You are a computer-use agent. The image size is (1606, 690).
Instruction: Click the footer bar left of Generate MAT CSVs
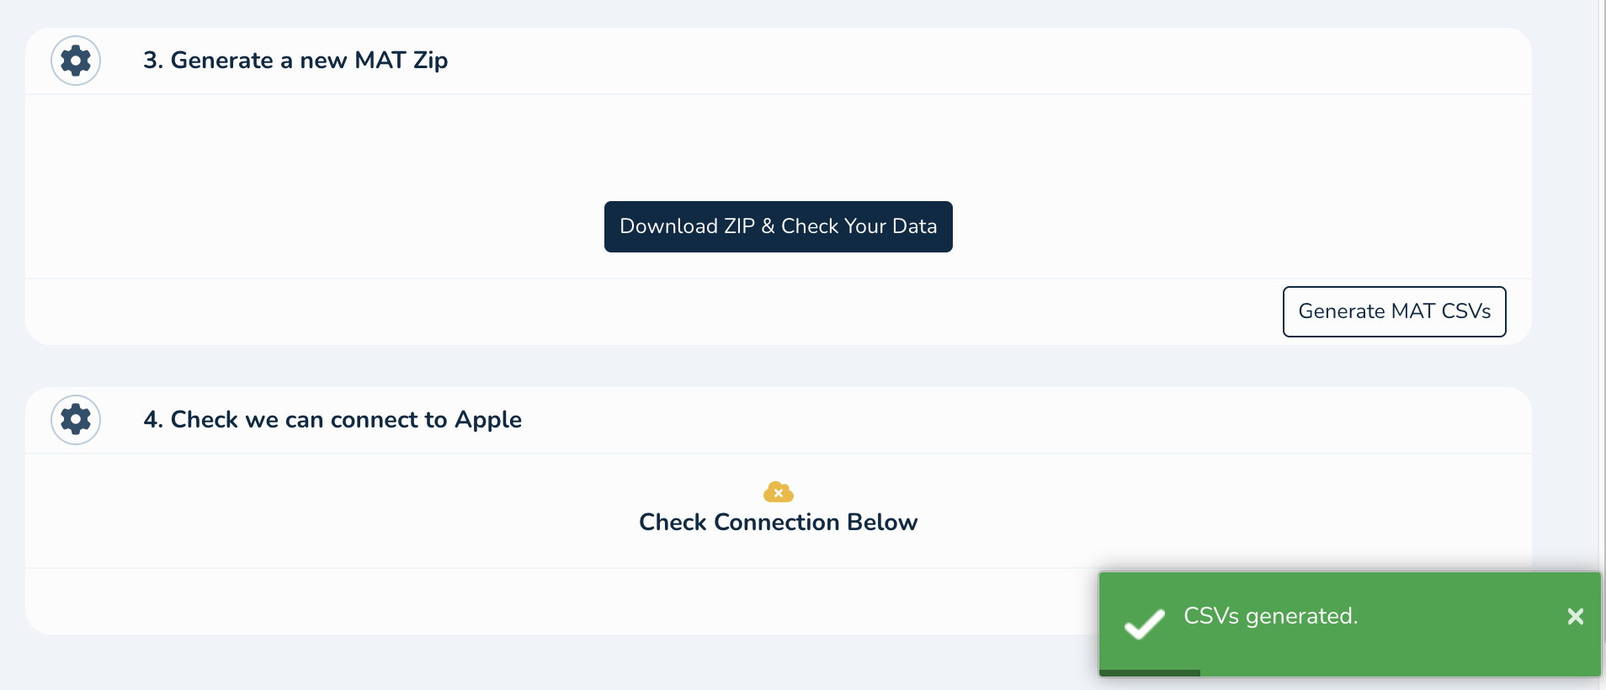pos(589,311)
